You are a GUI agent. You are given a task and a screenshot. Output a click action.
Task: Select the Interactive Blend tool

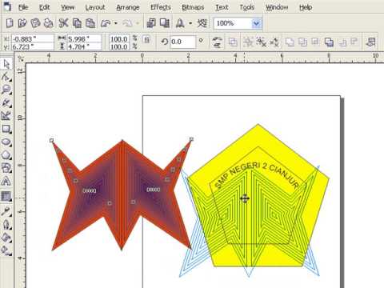pos(6,197)
